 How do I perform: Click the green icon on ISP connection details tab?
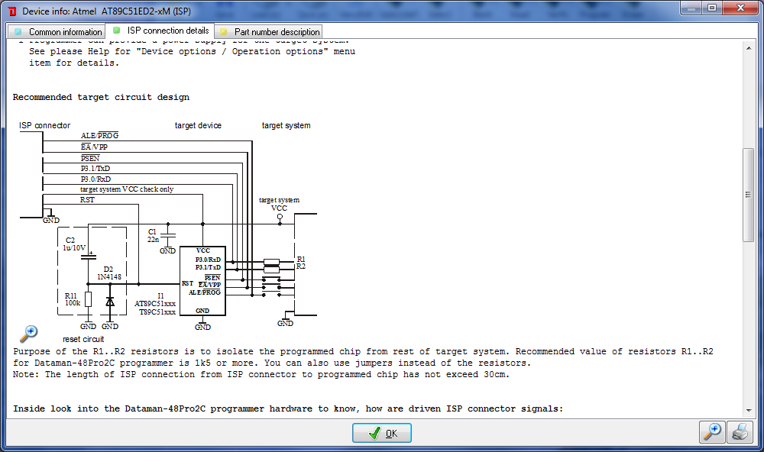[x=117, y=31]
